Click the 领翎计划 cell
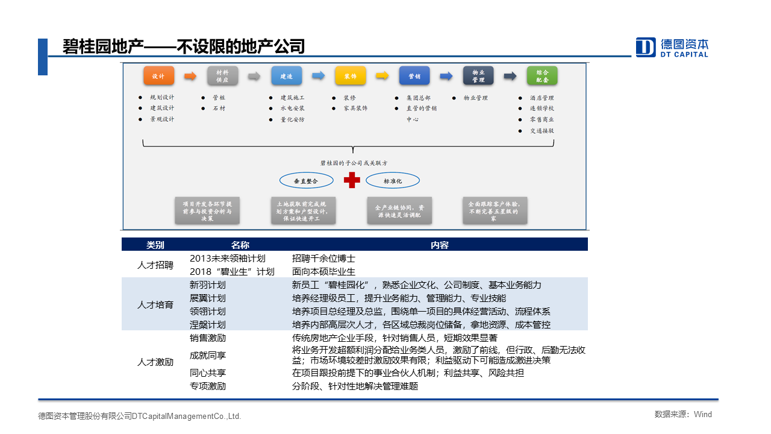 pyautogui.click(x=208, y=311)
